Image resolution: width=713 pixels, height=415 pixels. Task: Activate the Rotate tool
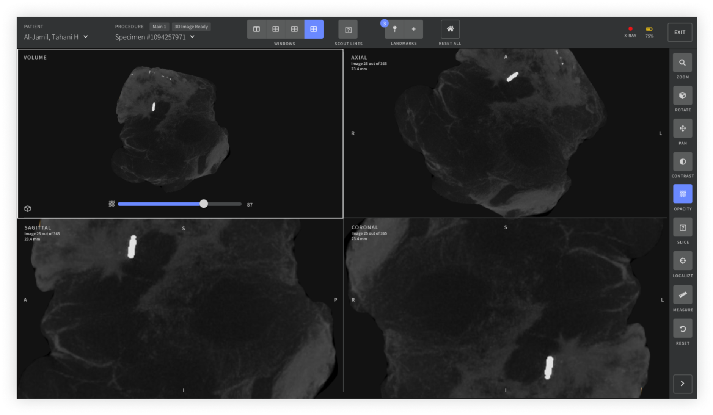pyautogui.click(x=682, y=96)
